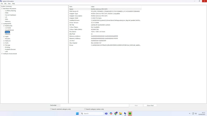Select System Summary in the tree
The image size is (207, 116).
(6, 6)
